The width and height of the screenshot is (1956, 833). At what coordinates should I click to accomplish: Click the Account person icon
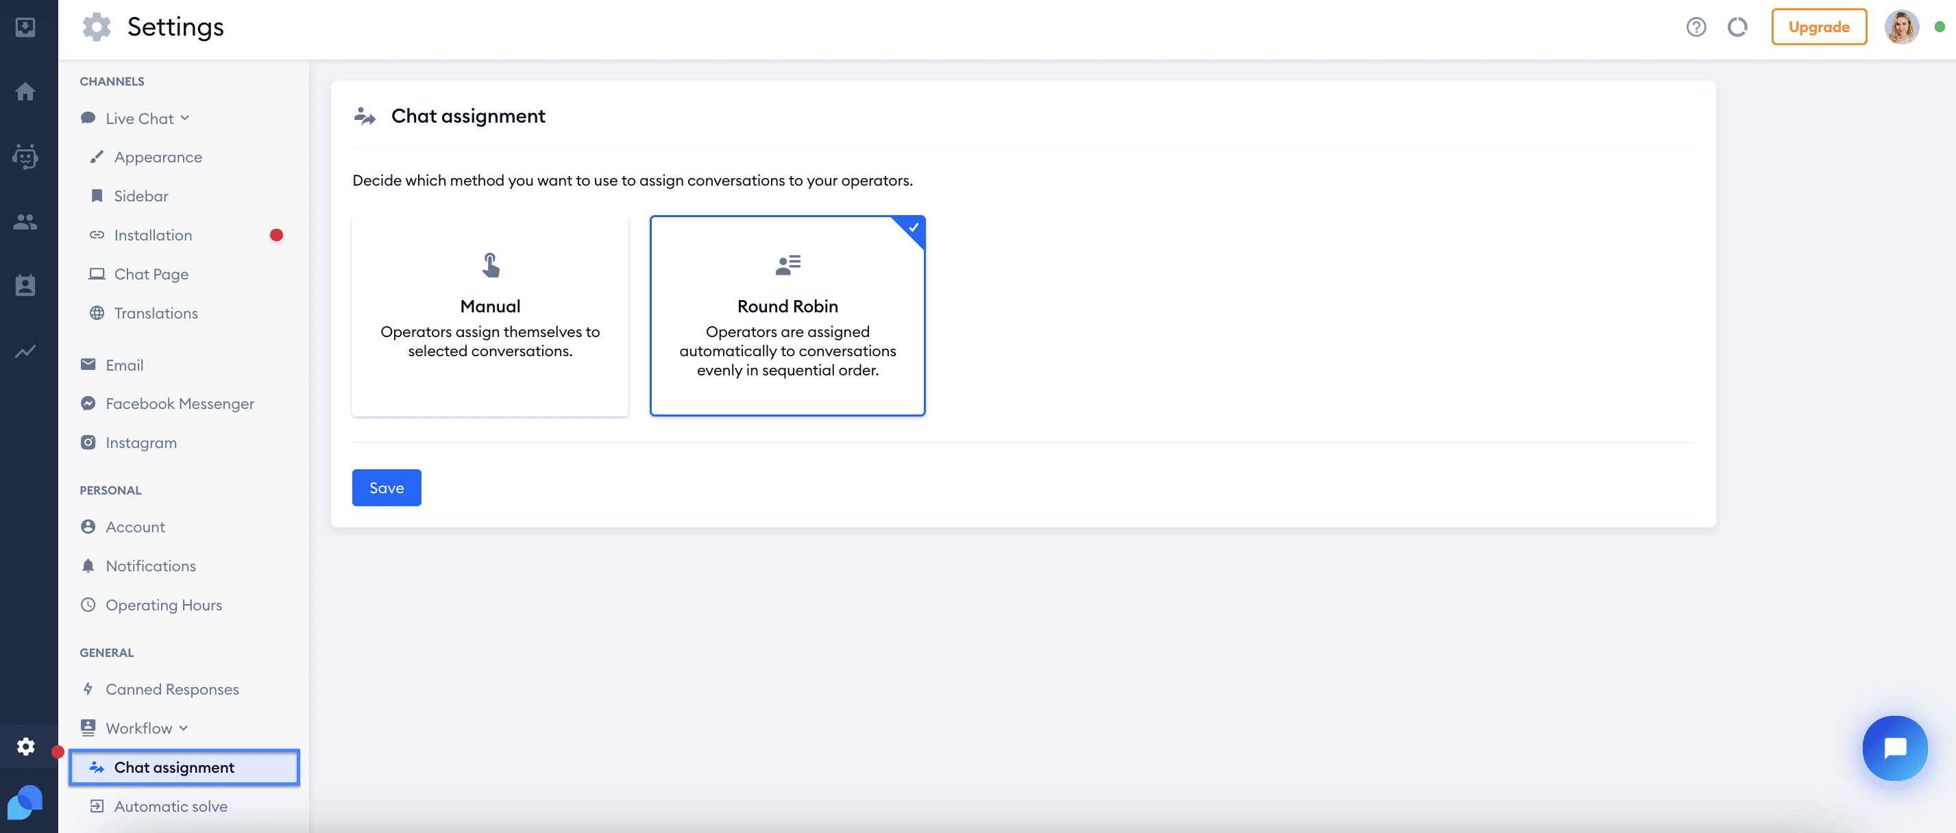pos(88,527)
